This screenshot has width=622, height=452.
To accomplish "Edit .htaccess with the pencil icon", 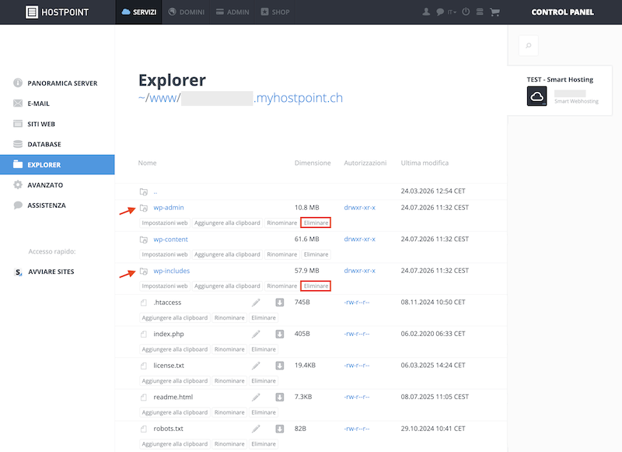I will click(x=256, y=303).
